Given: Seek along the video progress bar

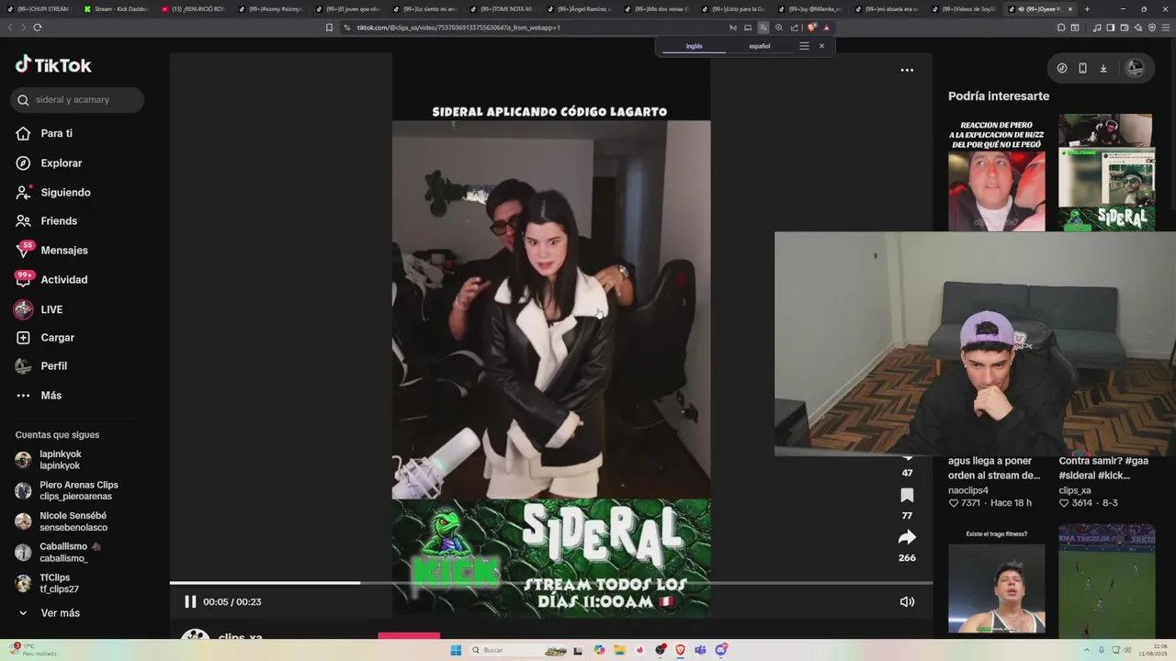Looking at the screenshot, I should pos(551,583).
